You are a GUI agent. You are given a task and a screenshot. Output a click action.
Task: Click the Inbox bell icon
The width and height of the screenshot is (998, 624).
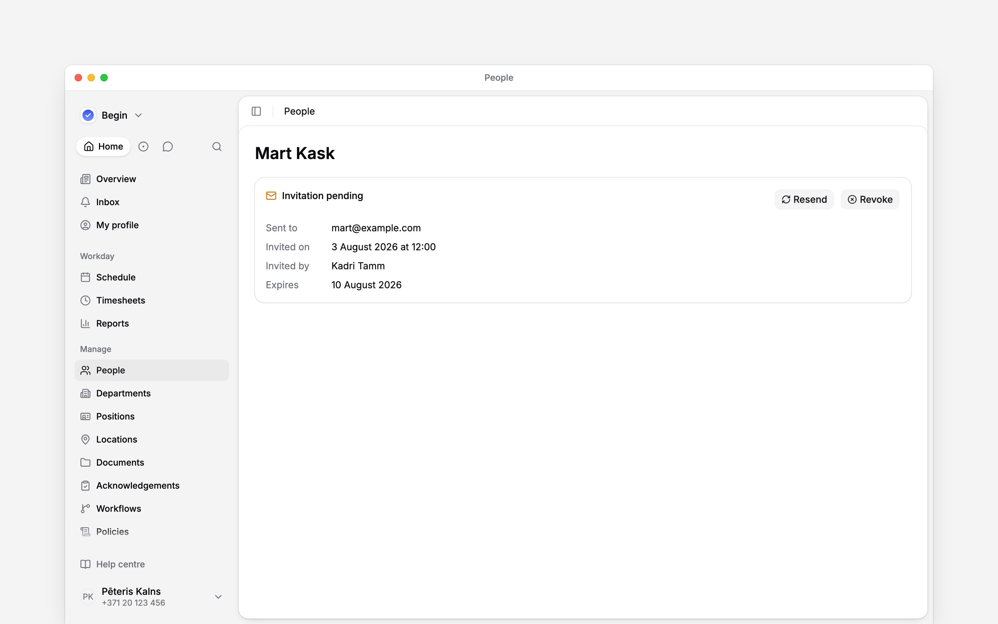tap(85, 202)
